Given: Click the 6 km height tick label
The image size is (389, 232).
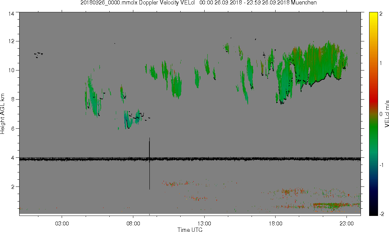Looking at the screenshot, I should coord(13,129).
